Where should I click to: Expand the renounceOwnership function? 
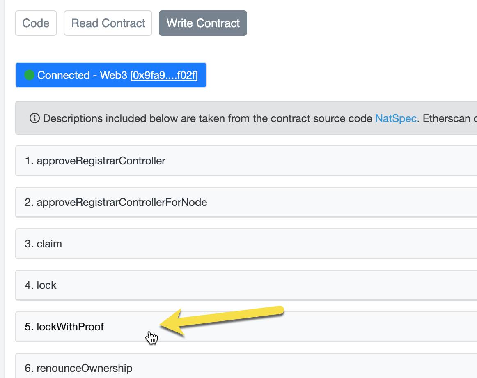tap(85, 368)
